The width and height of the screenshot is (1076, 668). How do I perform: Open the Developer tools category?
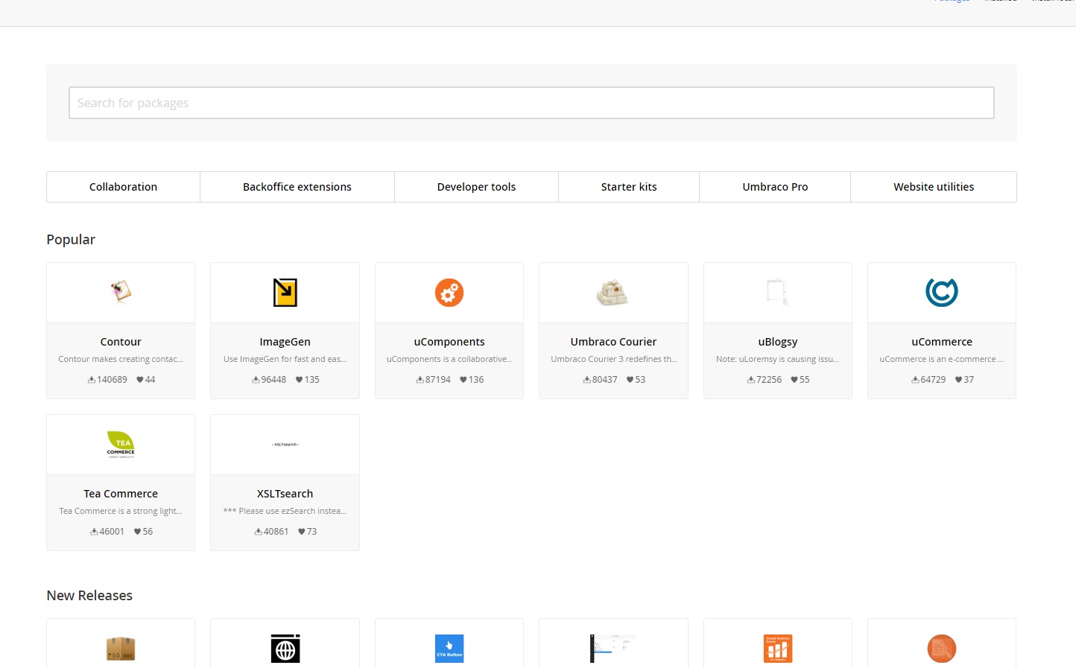click(x=476, y=187)
